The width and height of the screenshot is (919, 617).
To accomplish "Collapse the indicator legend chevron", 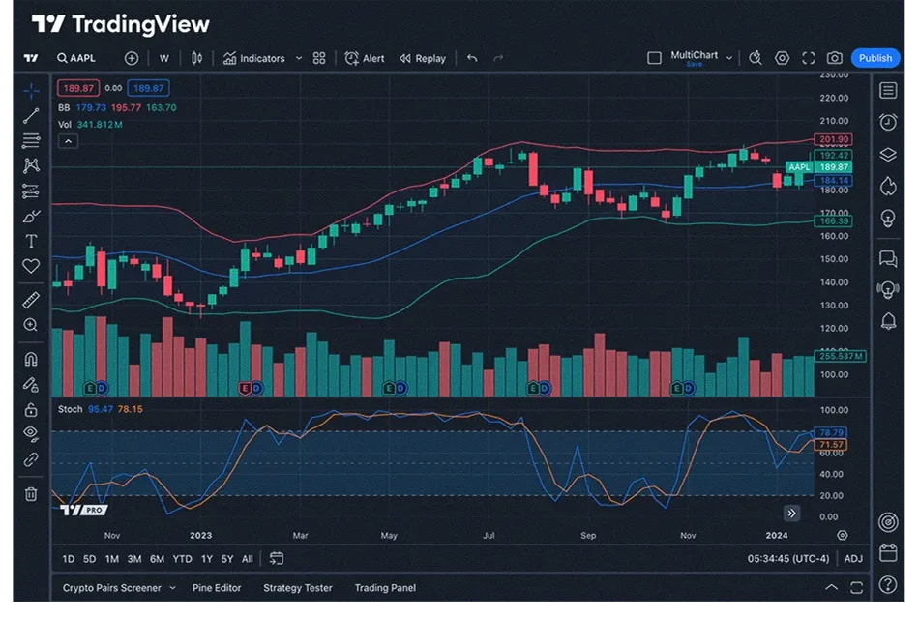I will [x=67, y=141].
